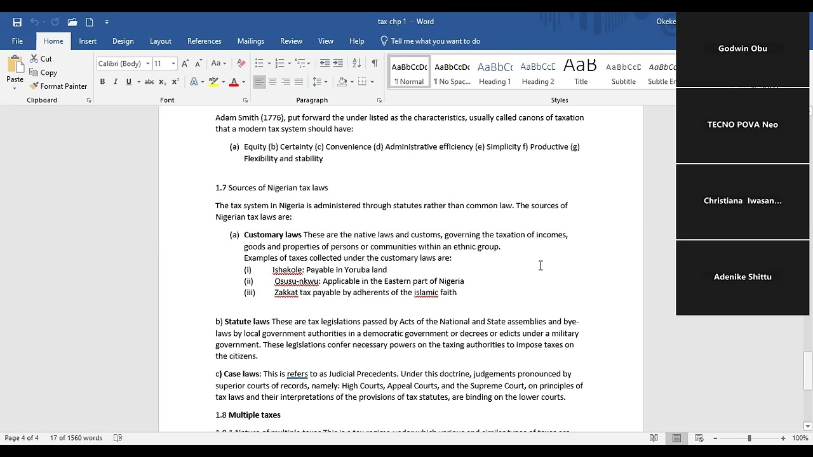Switch to Web Layout view in status bar
The width and height of the screenshot is (813, 457).
click(699, 438)
